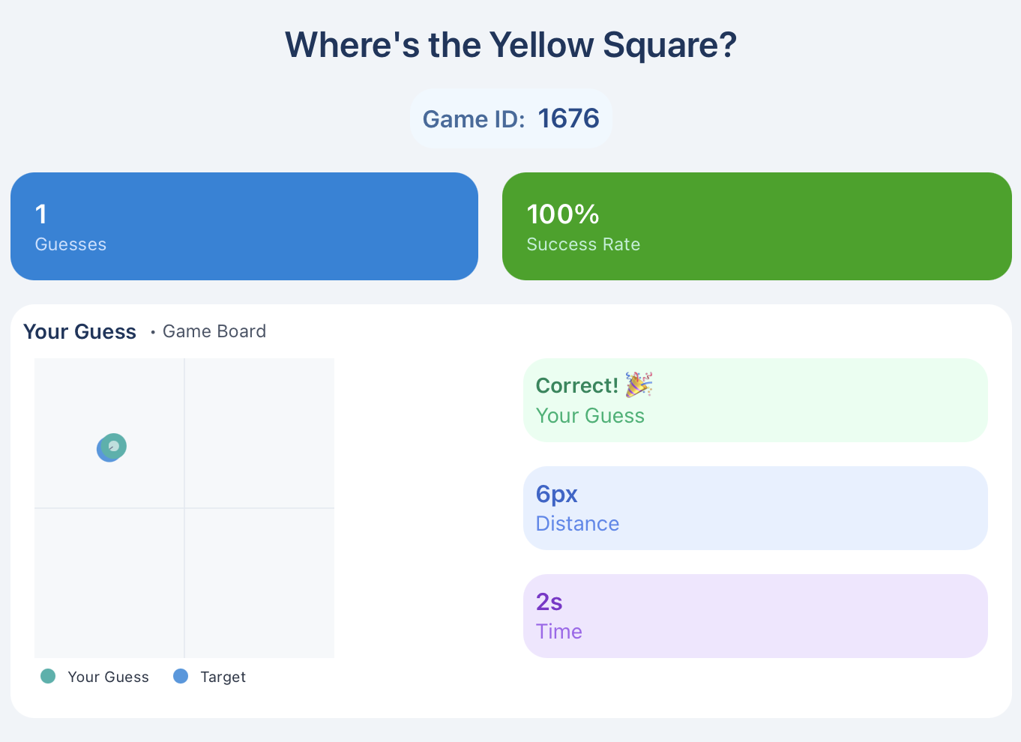Click the 100% success rate value
The image size is (1021, 742).
[x=563, y=214]
